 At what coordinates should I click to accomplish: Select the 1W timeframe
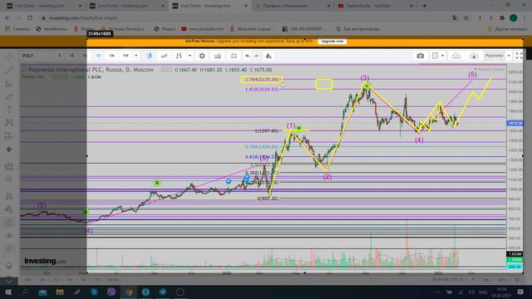tap(126, 56)
